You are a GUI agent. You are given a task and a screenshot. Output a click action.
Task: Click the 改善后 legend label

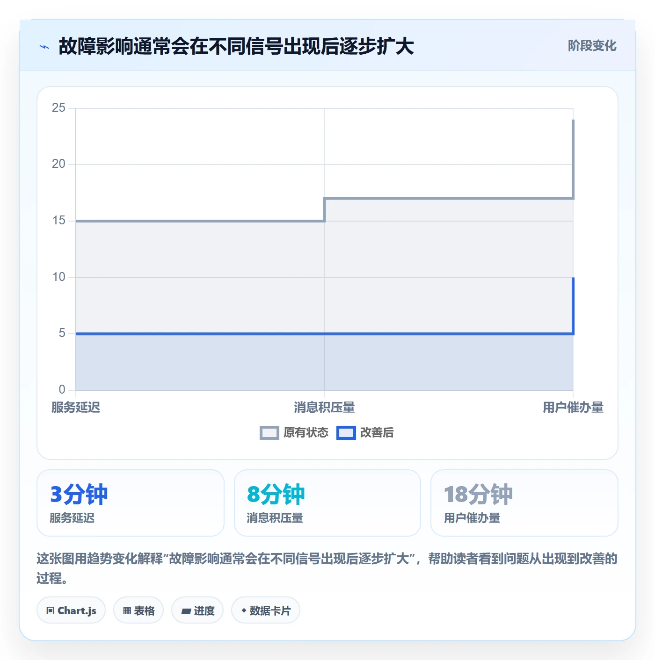(377, 433)
